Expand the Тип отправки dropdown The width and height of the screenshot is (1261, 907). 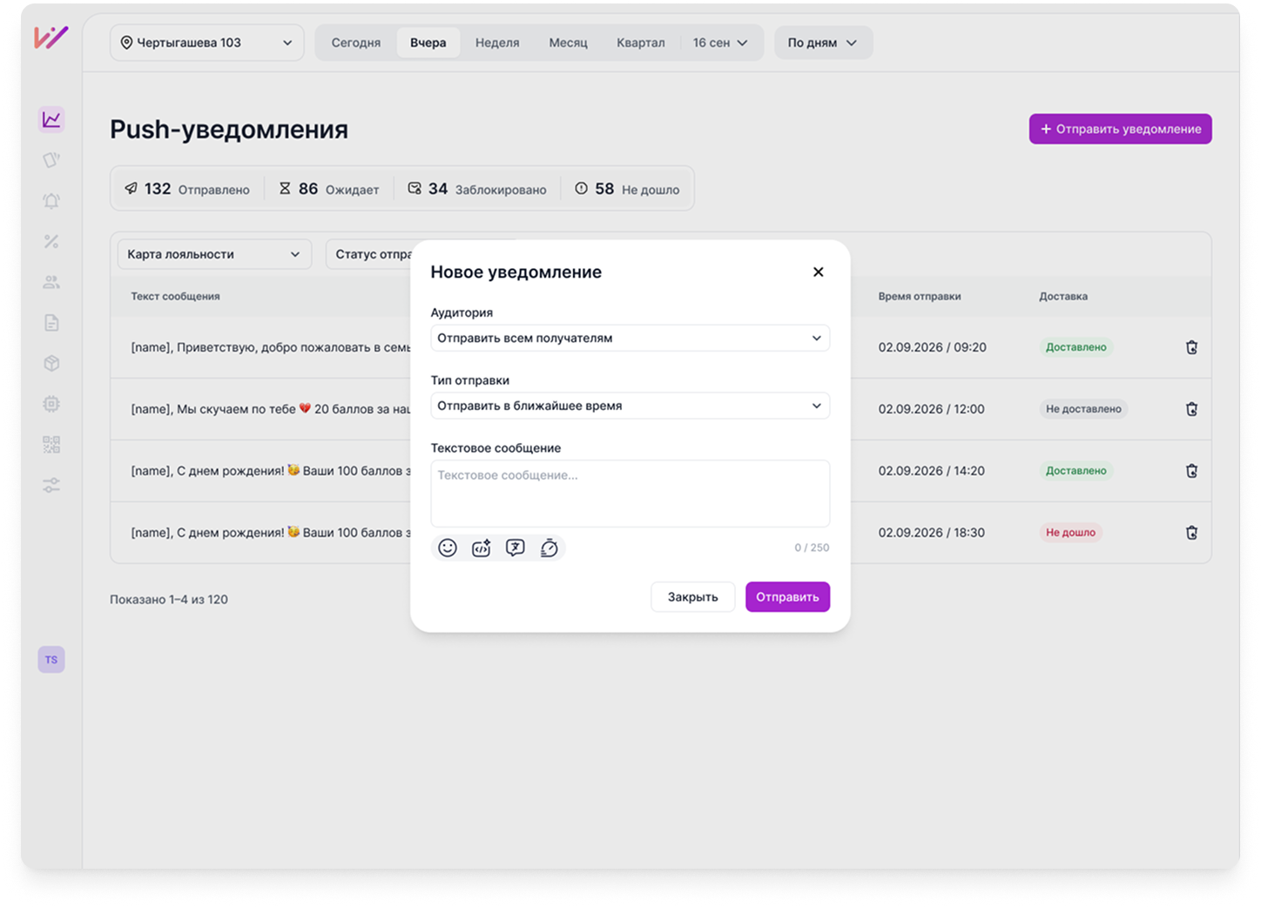630,406
